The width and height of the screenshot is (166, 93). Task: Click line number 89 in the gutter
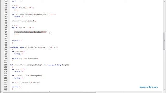click(x=6, y=36)
